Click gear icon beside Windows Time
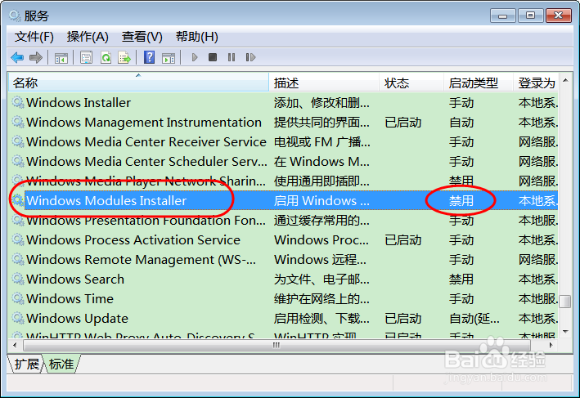Screen dimensions: 580x398 [x=17, y=298]
